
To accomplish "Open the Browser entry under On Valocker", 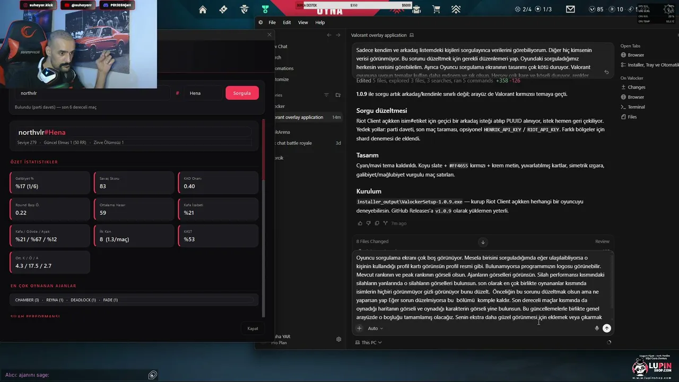I will point(632,97).
